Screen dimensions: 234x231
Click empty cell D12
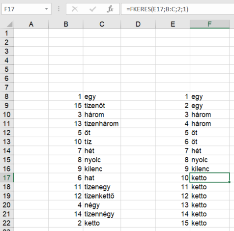click(x=138, y=133)
